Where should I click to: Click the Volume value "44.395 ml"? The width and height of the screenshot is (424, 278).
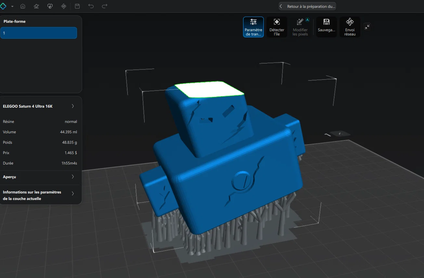(69, 132)
